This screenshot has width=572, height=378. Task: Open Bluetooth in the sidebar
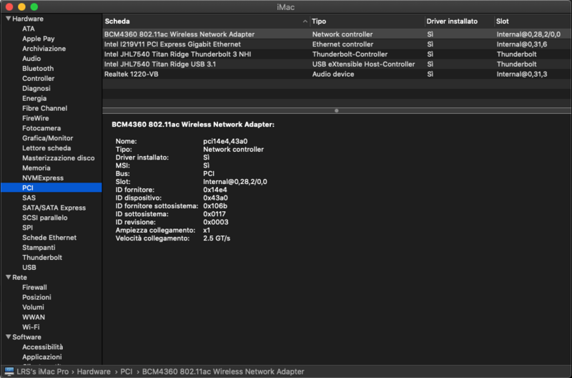pos(38,69)
